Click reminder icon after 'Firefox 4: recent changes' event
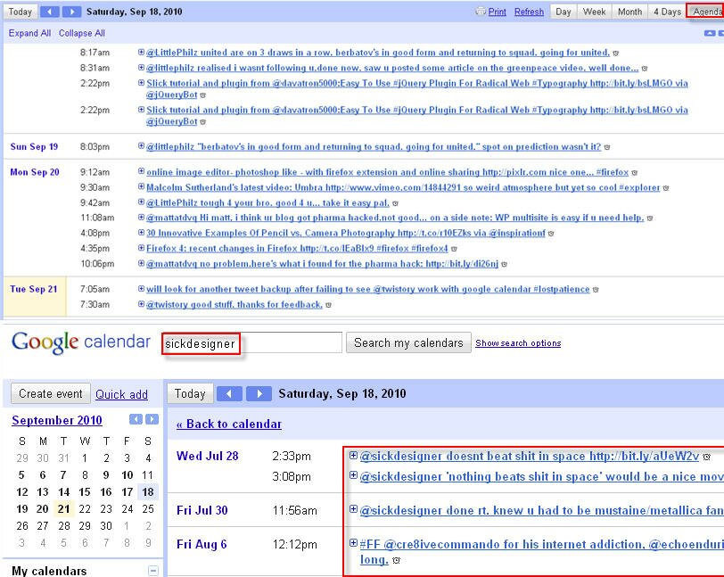The width and height of the screenshot is (724, 577). click(454, 249)
